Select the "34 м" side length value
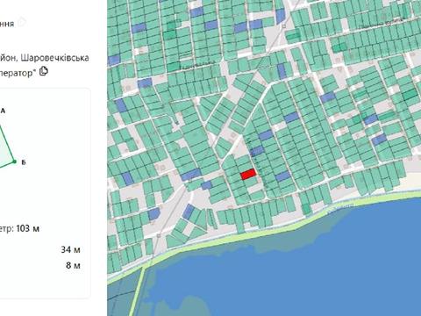 click(x=70, y=249)
